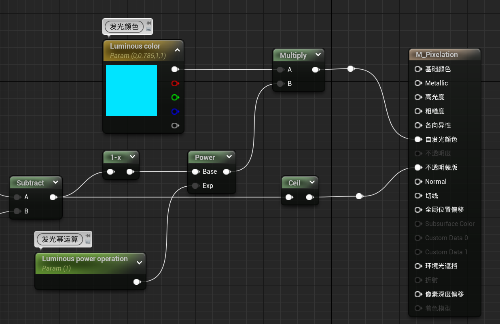Select the Subtract node title

[30, 183]
